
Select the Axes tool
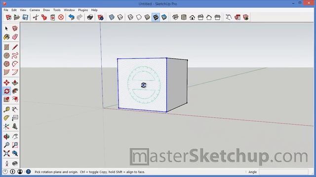[x=6, y=126]
